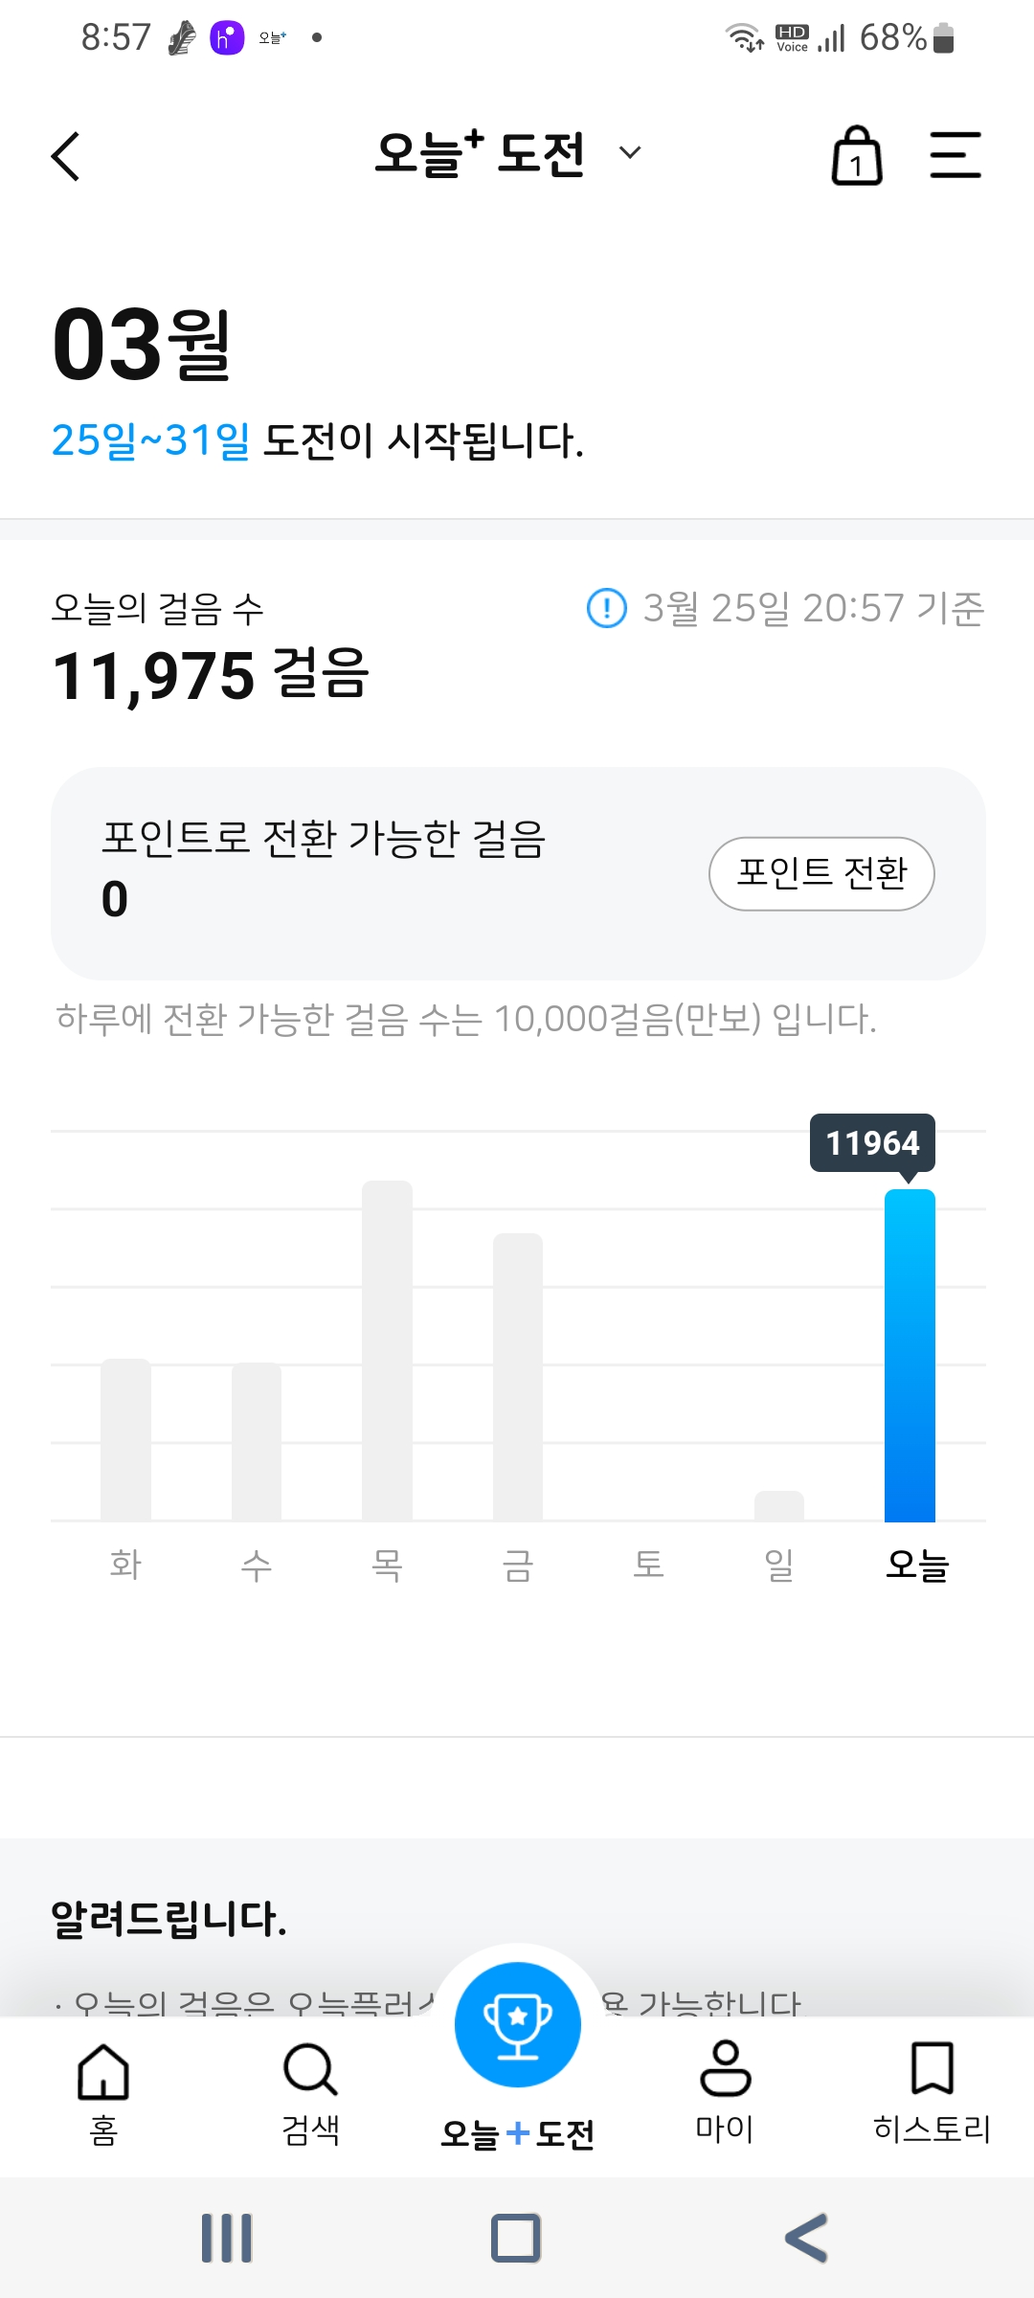The height and width of the screenshot is (2298, 1034).
Task: Tap the 오늘 label under the chart
Action: [916, 1565]
